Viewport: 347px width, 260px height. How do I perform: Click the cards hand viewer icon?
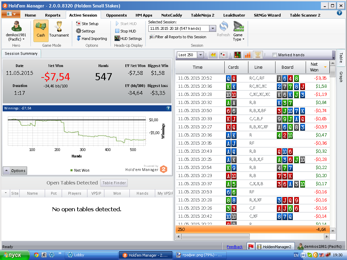(223, 55)
